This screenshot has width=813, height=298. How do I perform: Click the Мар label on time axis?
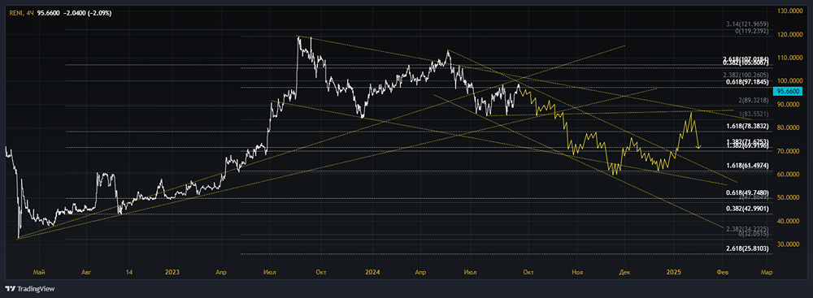tap(767, 272)
